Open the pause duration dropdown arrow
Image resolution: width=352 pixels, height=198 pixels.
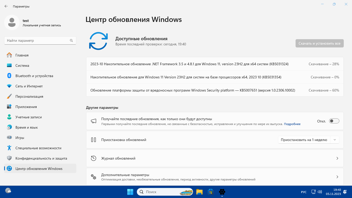[x=335, y=140]
